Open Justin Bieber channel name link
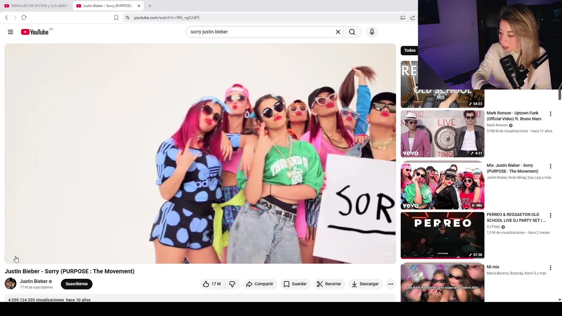This screenshot has width=562, height=316. point(33,281)
